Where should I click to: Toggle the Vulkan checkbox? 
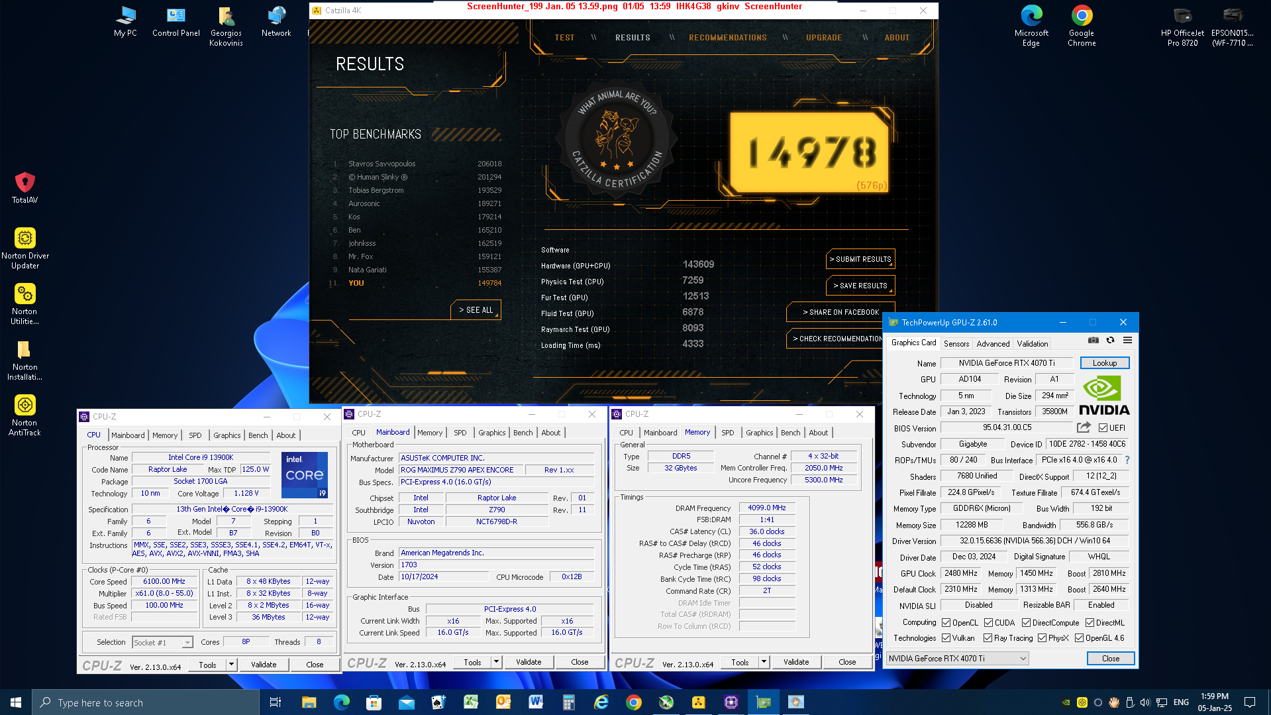point(946,637)
